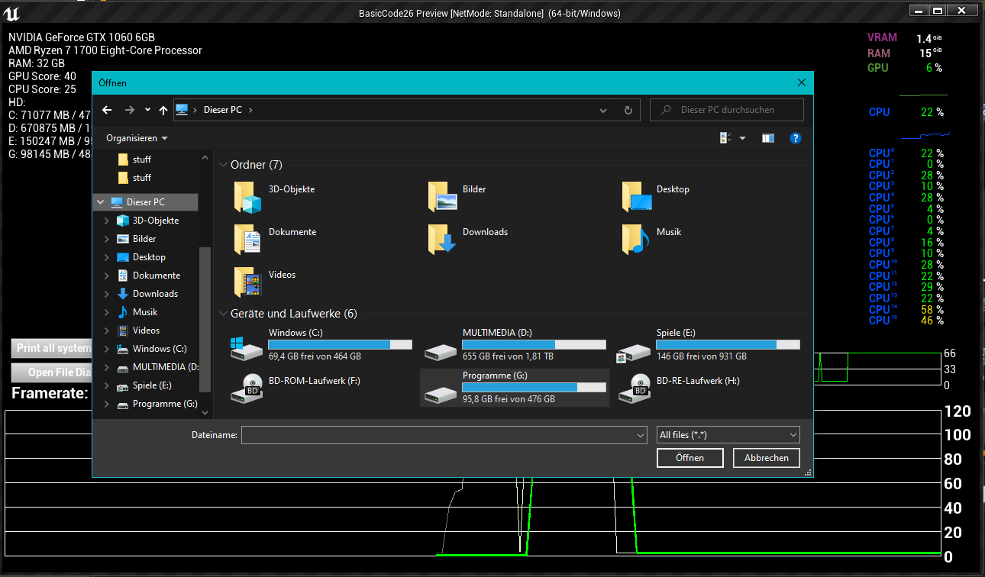Screen dimensions: 985x577
Task: Click the Windows (C:) storage usage bar
Action: point(340,345)
